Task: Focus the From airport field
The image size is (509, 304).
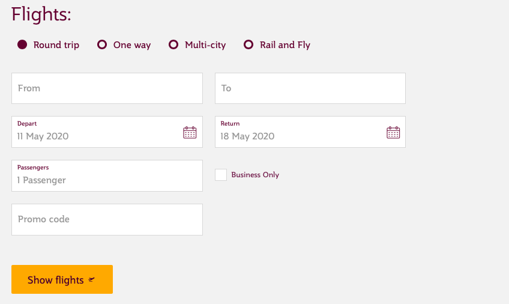Action: tap(107, 88)
